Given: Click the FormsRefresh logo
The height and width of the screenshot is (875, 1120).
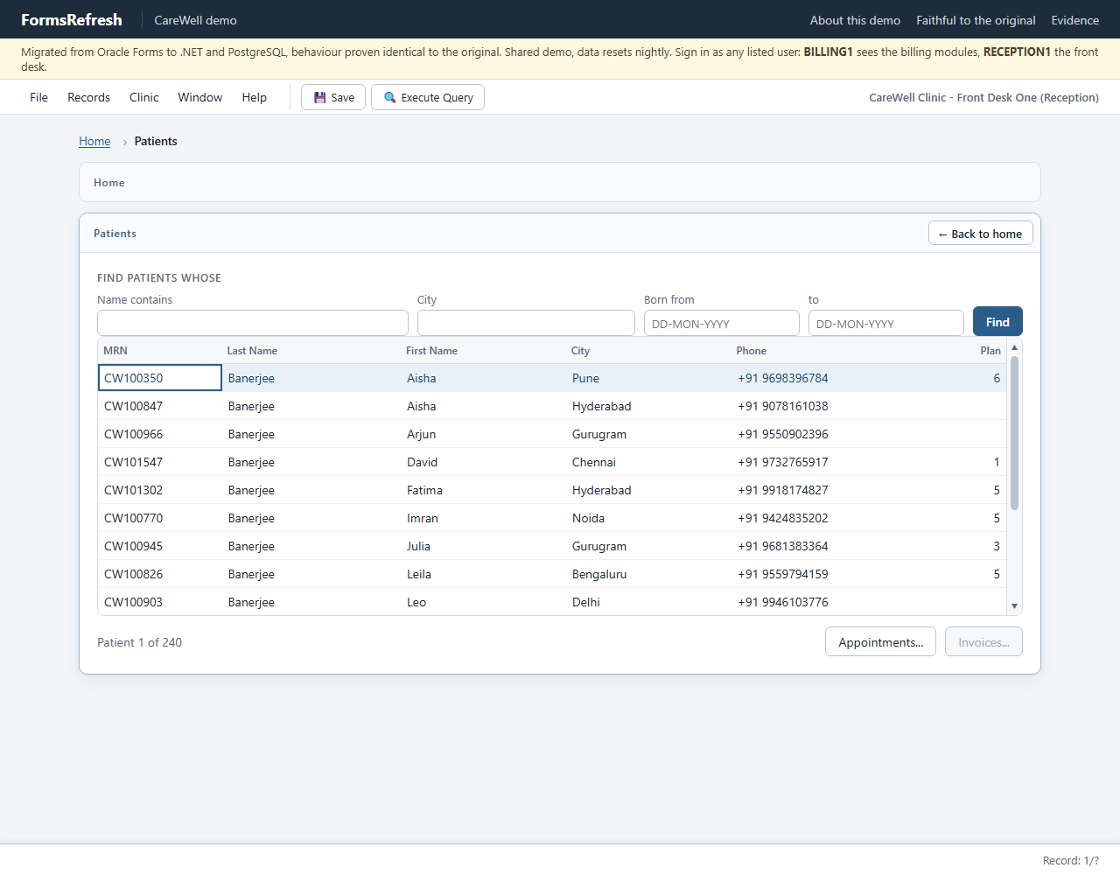Looking at the screenshot, I should pos(72,19).
